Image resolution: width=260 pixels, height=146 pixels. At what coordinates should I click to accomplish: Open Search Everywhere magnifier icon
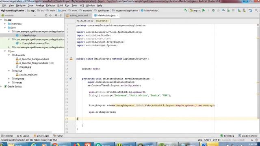point(256,11)
